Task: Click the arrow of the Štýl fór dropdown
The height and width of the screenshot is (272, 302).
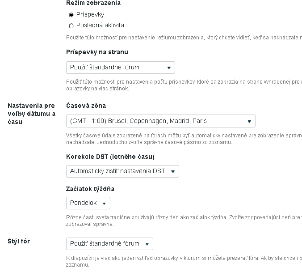Action: [147, 244]
